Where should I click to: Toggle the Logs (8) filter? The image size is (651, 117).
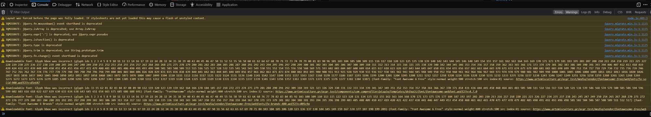pos(586,12)
